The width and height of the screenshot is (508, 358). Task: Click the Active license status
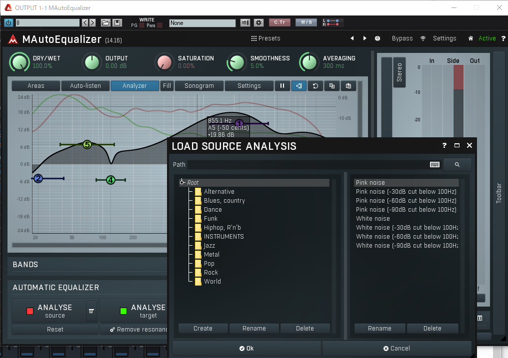pyautogui.click(x=487, y=38)
